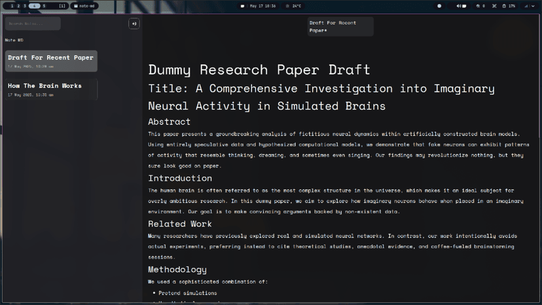Switch to workspace 1
This screenshot has height=305, width=542.
[x=11, y=6]
